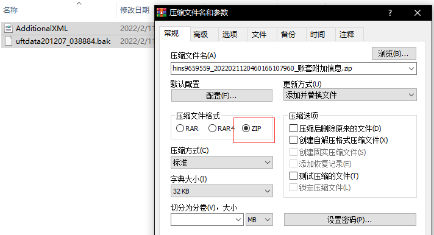Switch to the 常规 tab
Viewport: 434px width, 235px height.
[175, 33]
